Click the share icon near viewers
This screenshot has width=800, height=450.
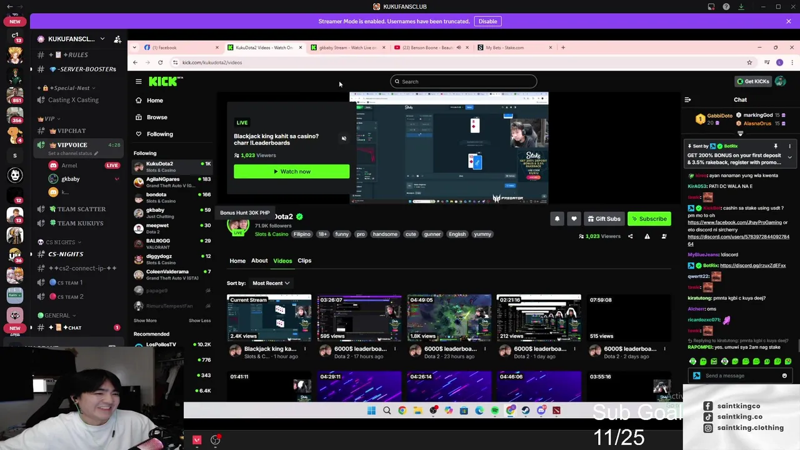point(630,236)
